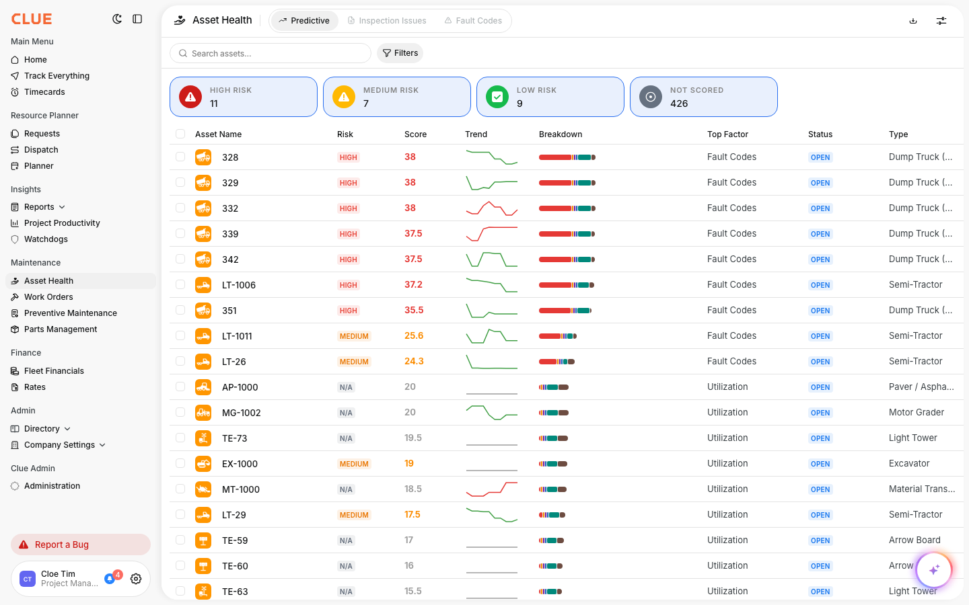This screenshot has height=605, width=969.
Task: Expand Company Settings submenu
Action: coord(102,445)
